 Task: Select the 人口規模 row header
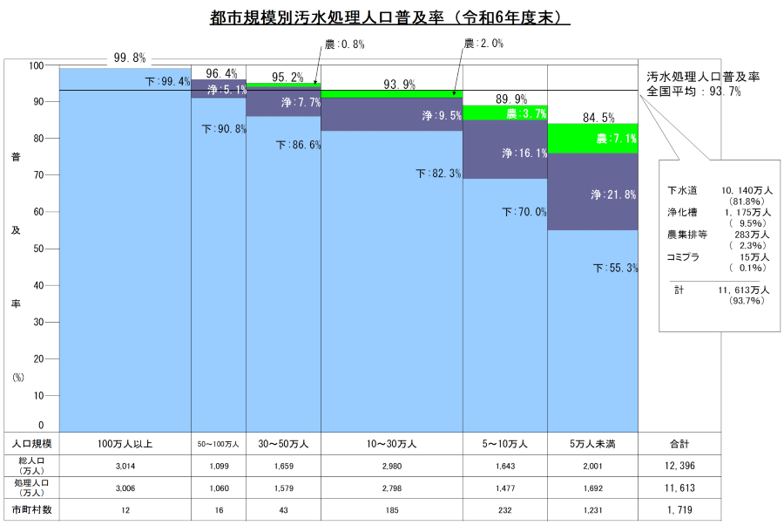31,443
